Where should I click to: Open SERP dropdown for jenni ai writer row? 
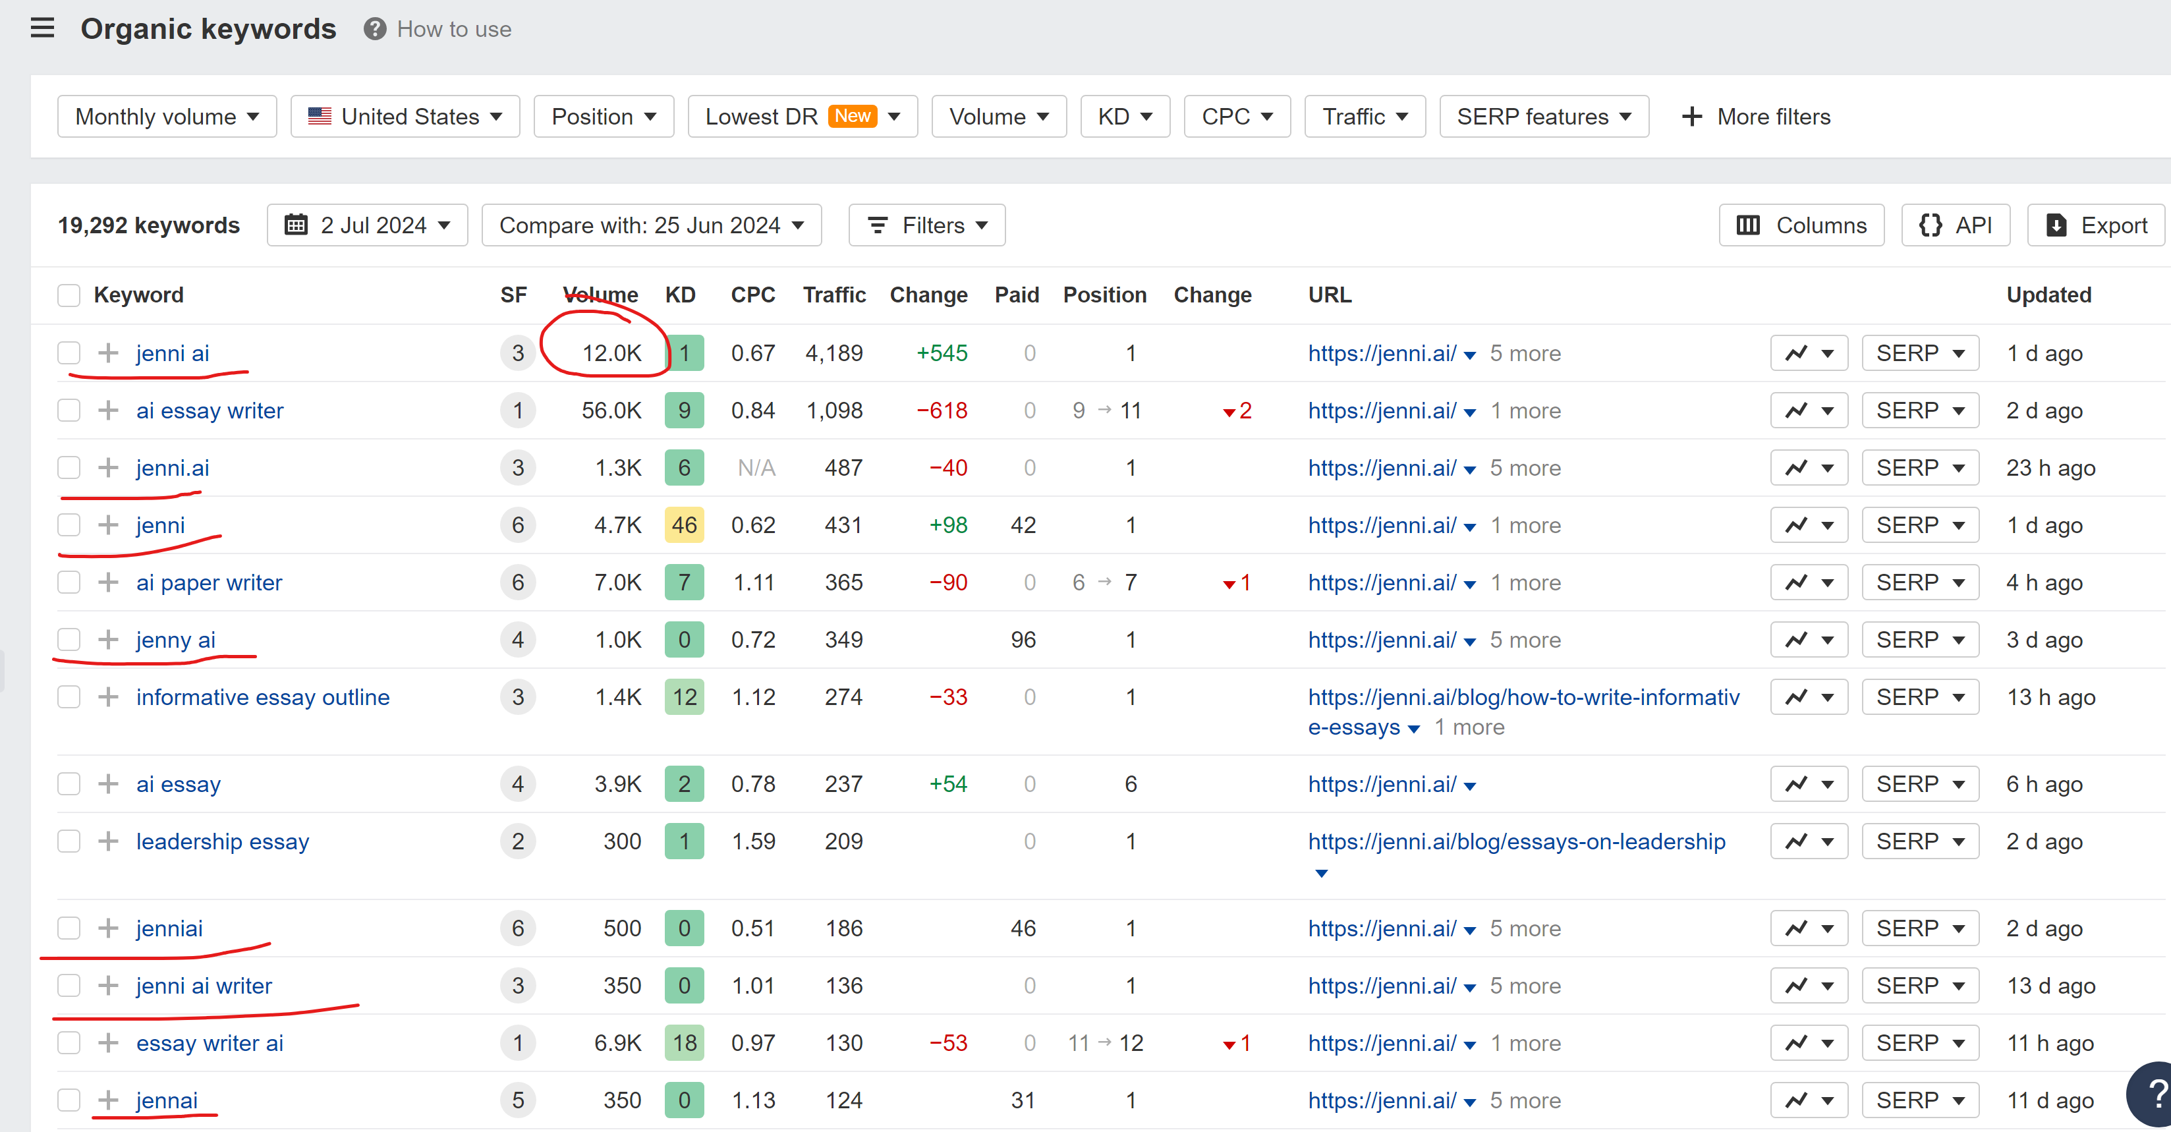(1920, 985)
